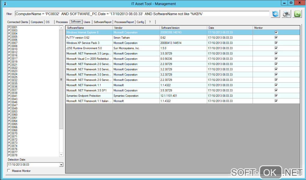Switch to the OS tab

pyautogui.click(x=48, y=22)
